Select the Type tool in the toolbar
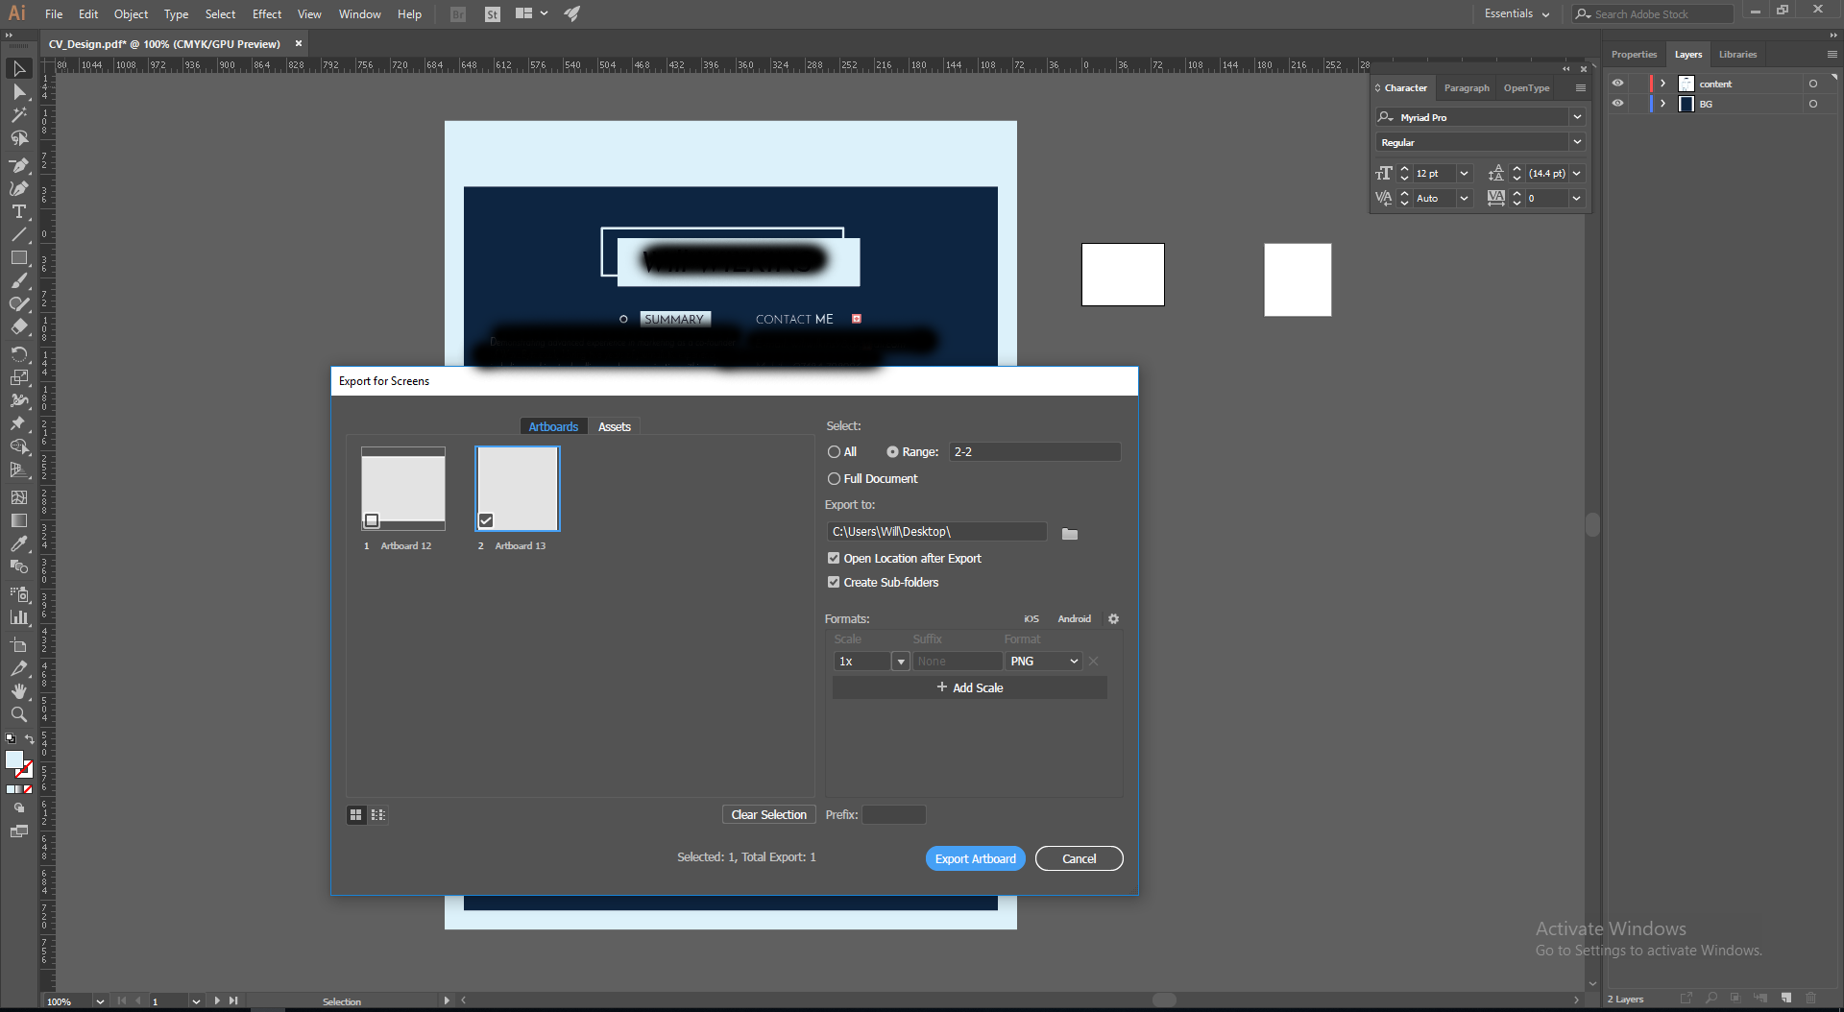Viewport: 1844px width, 1012px height. tap(18, 211)
